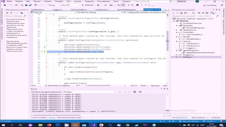
Task: Pin the Output panel with pushpin icon
Action: pyautogui.click(x=164, y=89)
